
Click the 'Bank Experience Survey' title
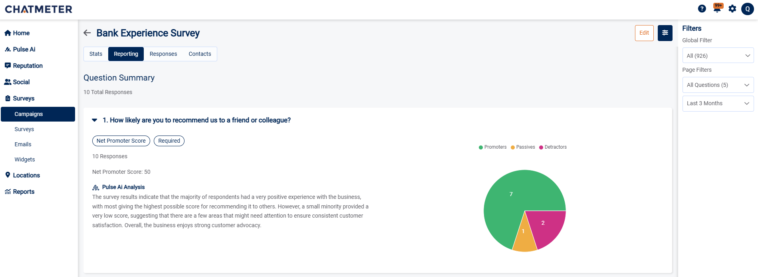tap(148, 33)
